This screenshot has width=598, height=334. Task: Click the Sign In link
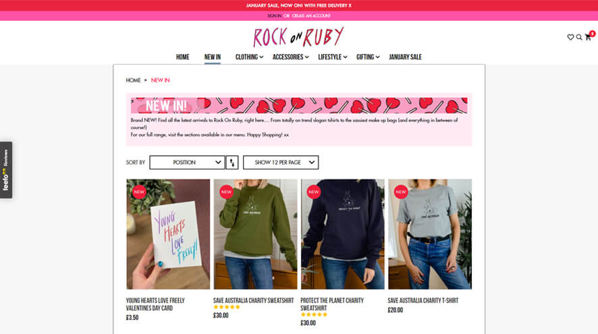coord(274,16)
